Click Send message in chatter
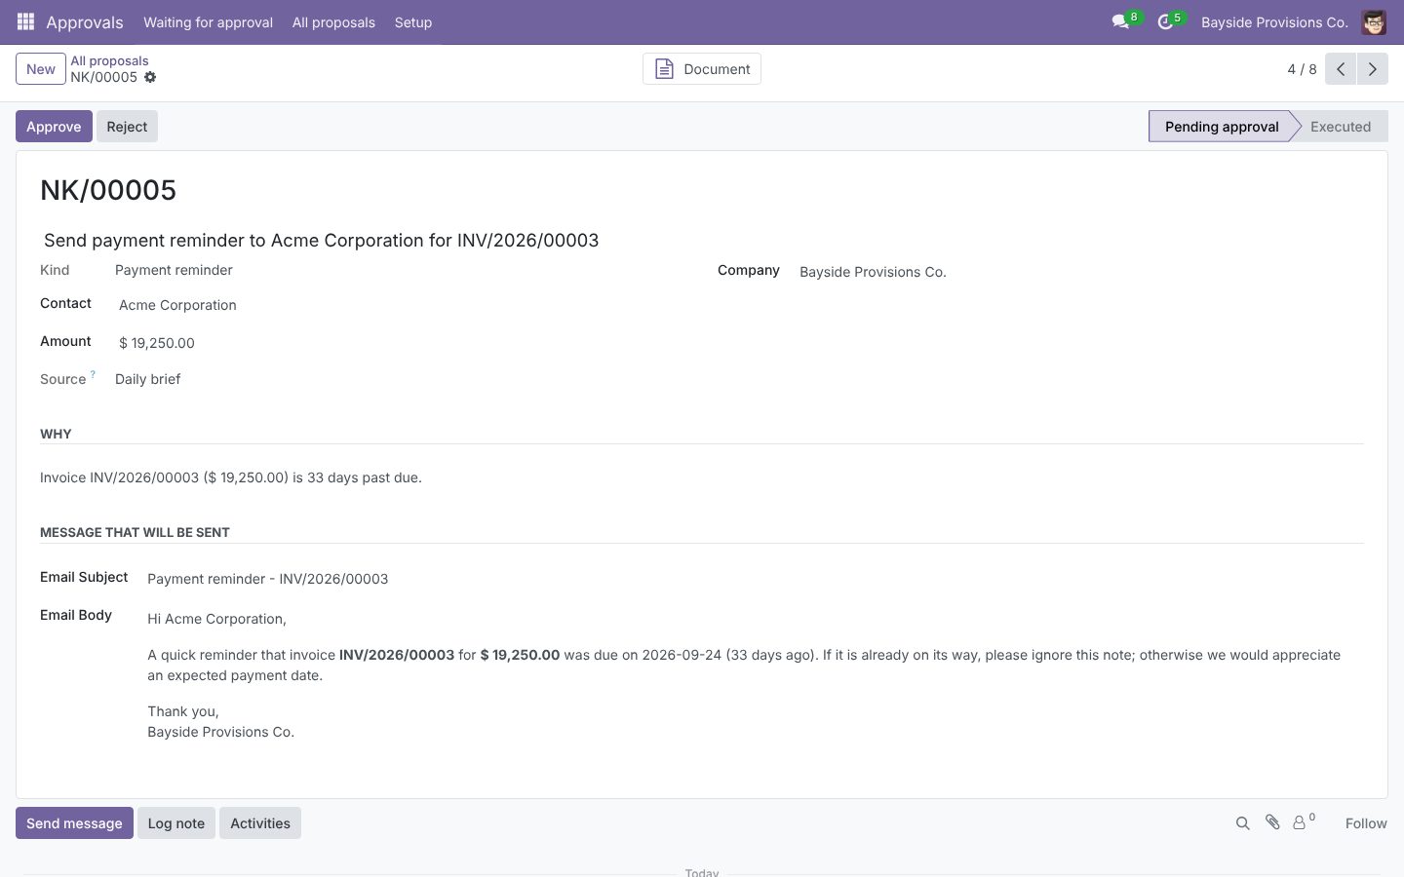 [74, 823]
